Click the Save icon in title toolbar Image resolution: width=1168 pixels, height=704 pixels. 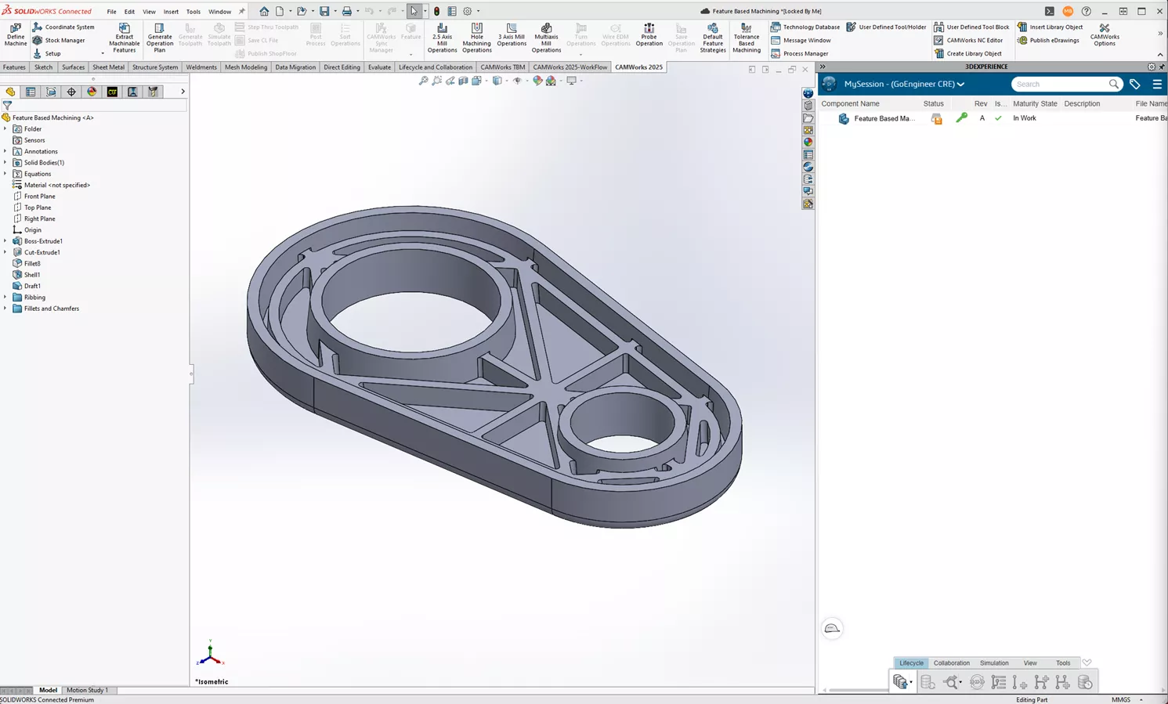click(324, 11)
